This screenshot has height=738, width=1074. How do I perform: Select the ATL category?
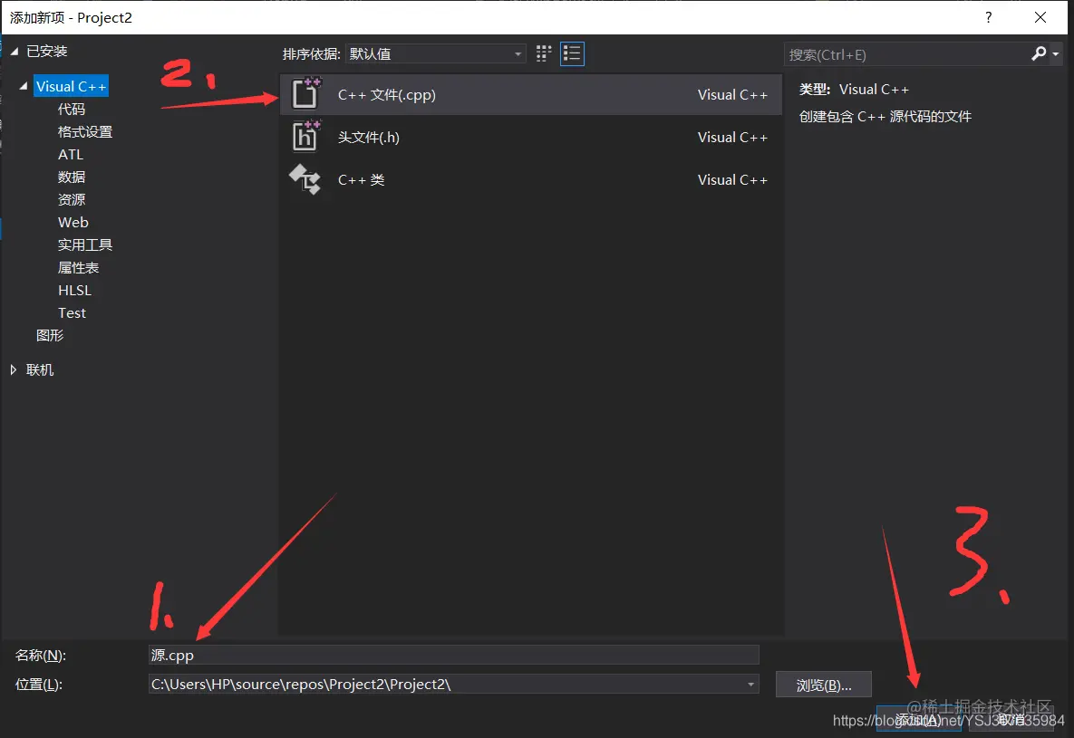pos(71,154)
